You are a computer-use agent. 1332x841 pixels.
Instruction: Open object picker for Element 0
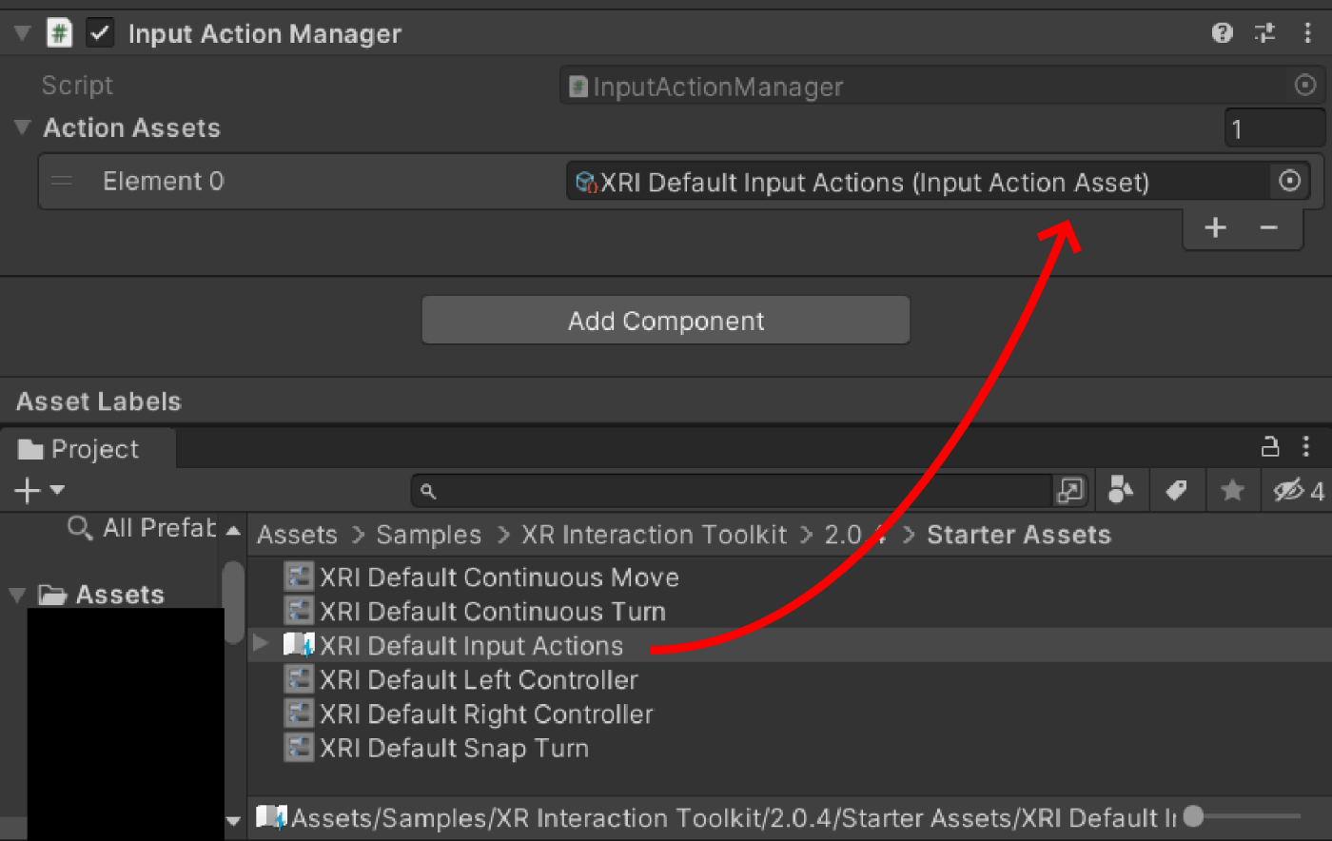[1290, 181]
